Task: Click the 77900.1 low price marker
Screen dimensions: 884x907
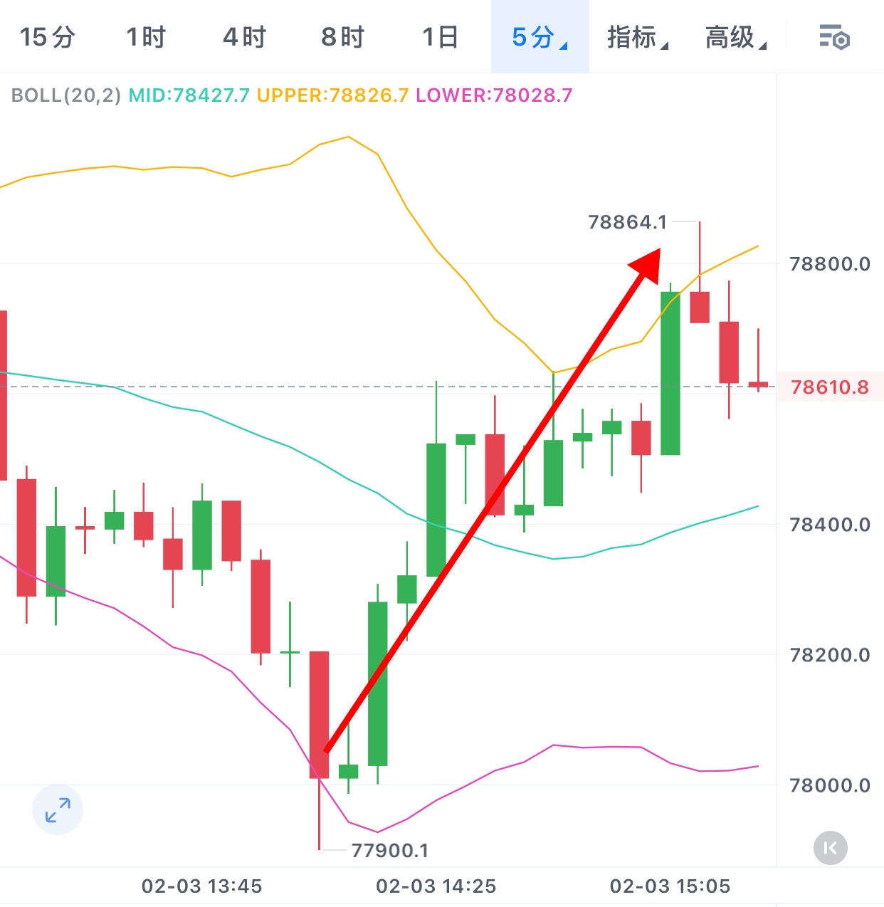Action: click(x=390, y=851)
